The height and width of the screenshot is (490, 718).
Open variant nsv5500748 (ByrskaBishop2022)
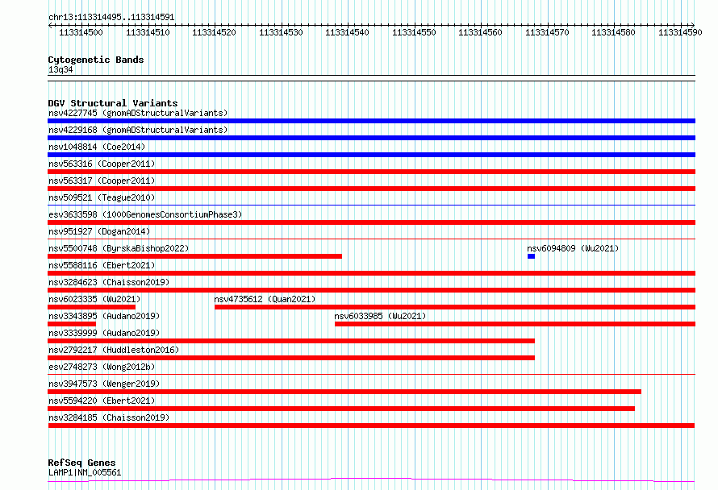[x=119, y=248]
